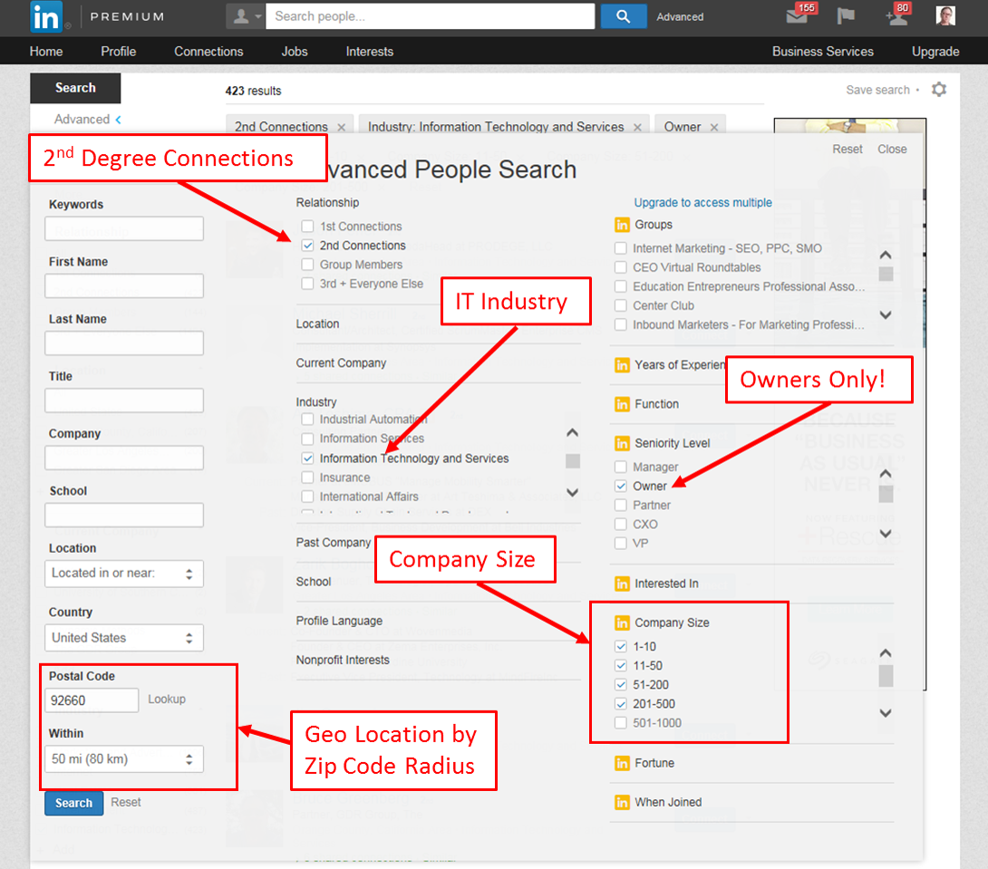Screen dimensions: 988x869
Task: Open the Within distance radius dropdown
Action: point(124,759)
